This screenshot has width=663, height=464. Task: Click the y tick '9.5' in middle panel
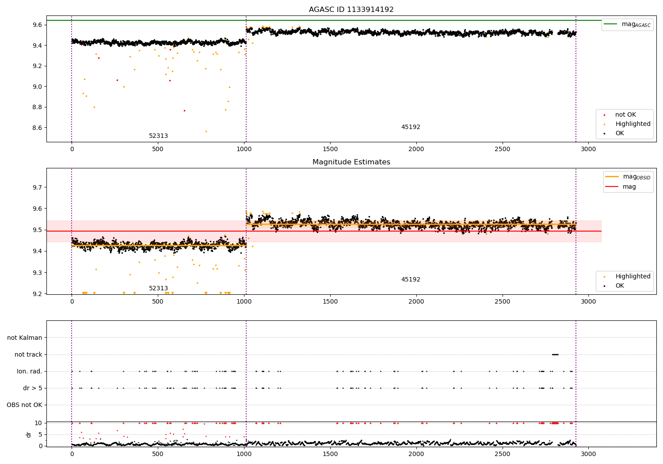(37, 230)
